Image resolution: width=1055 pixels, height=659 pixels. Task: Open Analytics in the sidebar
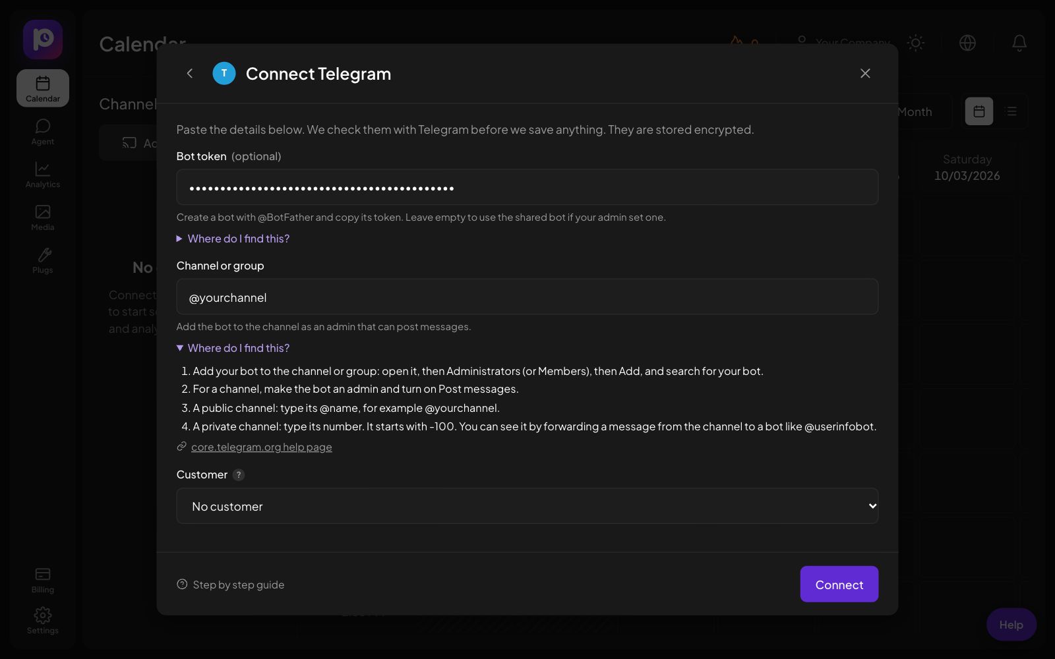(43, 175)
